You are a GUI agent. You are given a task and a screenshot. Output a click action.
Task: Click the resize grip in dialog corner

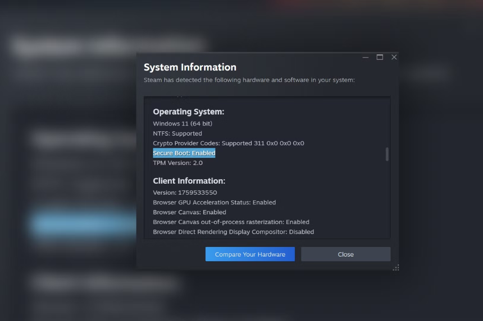pyautogui.click(x=396, y=268)
